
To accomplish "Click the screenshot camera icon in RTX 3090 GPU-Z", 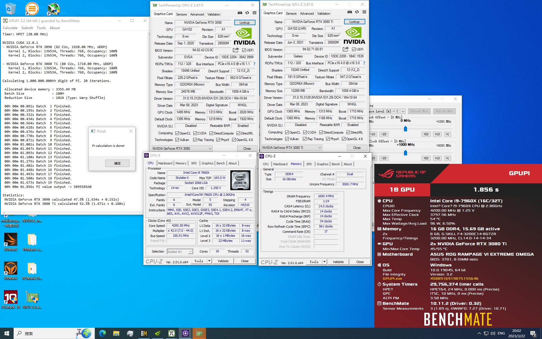I will click(240, 13).
